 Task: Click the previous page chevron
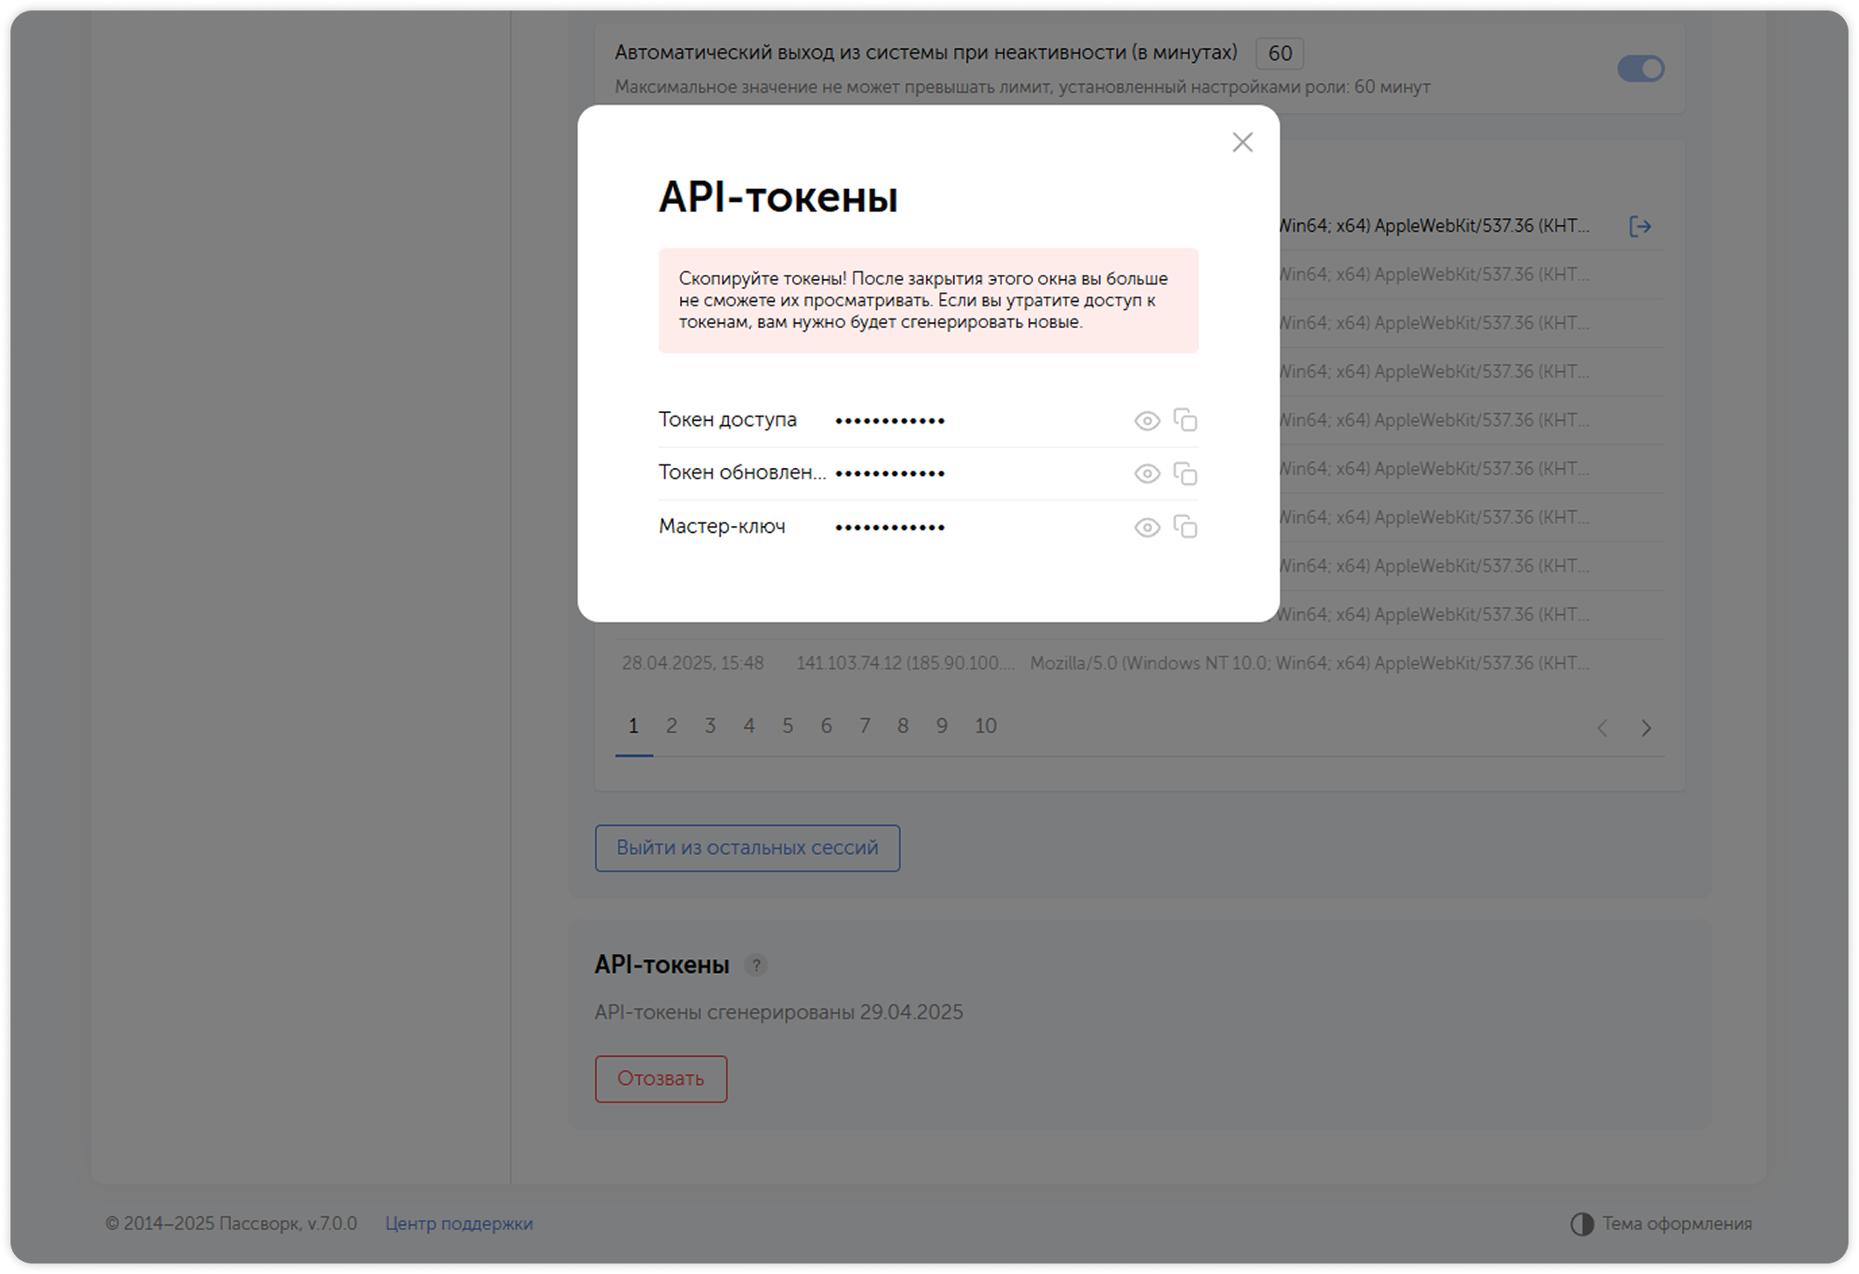click(x=1602, y=728)
